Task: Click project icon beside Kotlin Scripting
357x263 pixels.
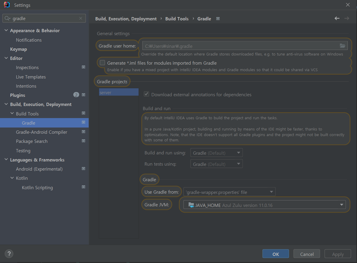Action: (83, 187)
